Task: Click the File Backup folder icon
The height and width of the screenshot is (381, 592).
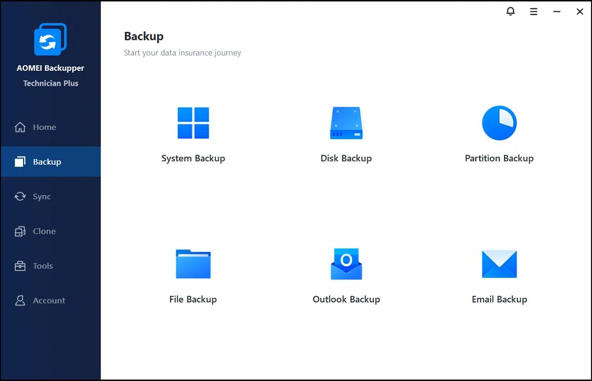Action: click(193, 264)
